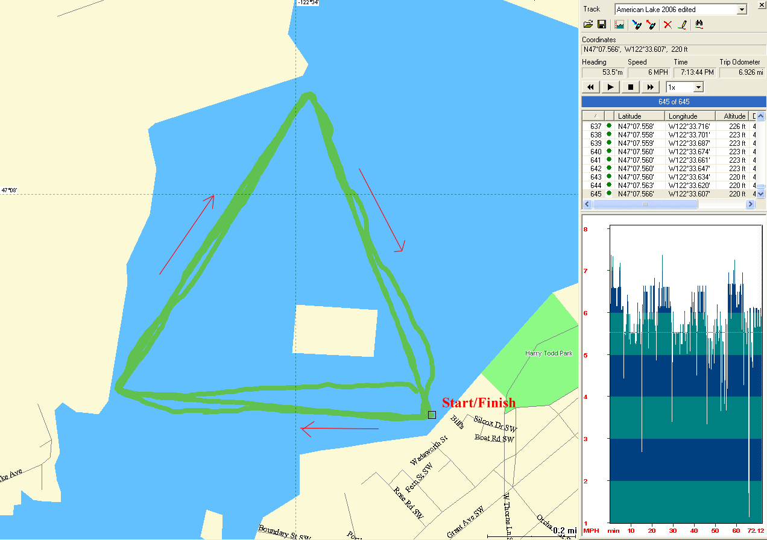Click the red-arrow GPS device transfer icon
767x540 pixels.
[x=651, y=25]
